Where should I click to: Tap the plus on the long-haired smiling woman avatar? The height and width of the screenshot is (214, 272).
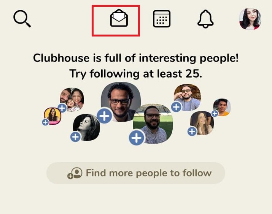coord(192,132)
